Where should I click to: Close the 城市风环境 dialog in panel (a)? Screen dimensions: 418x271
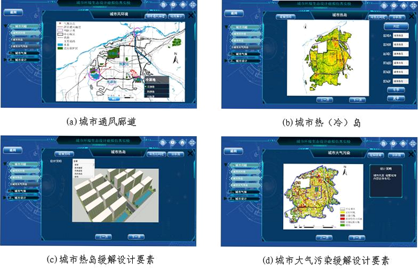pyautogui.click(x=191, y=16)
